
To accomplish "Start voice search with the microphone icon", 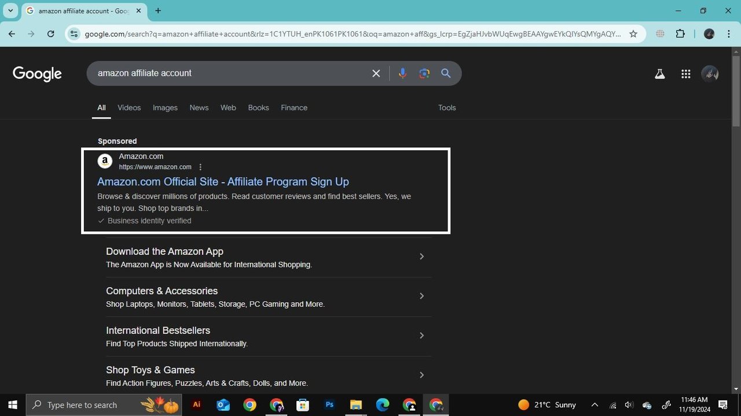I will (x=402, y=73).
